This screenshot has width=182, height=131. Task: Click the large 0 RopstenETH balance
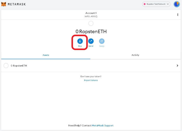pyautogui.click(x=91, y=31)
